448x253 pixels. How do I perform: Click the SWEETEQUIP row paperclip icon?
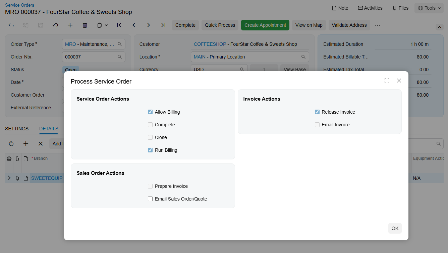[17, 178]
